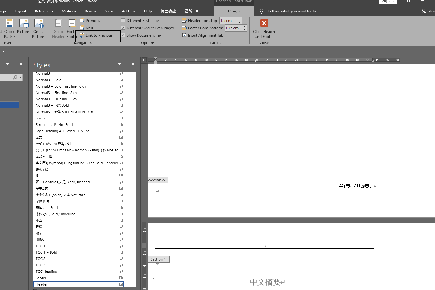The width and height of the screenshot is (435, 290).
Task: Edit Header from Top field
Action: point(228,21)
